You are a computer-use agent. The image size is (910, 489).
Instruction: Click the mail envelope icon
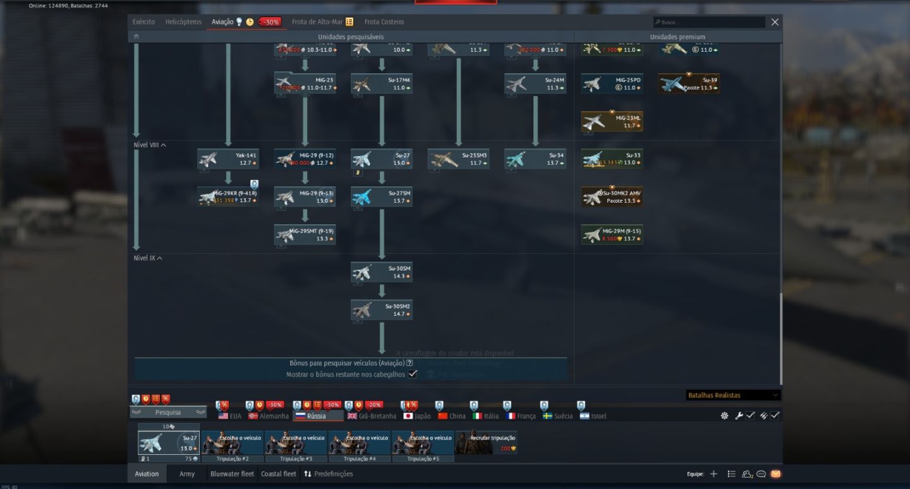coord(775,474)
